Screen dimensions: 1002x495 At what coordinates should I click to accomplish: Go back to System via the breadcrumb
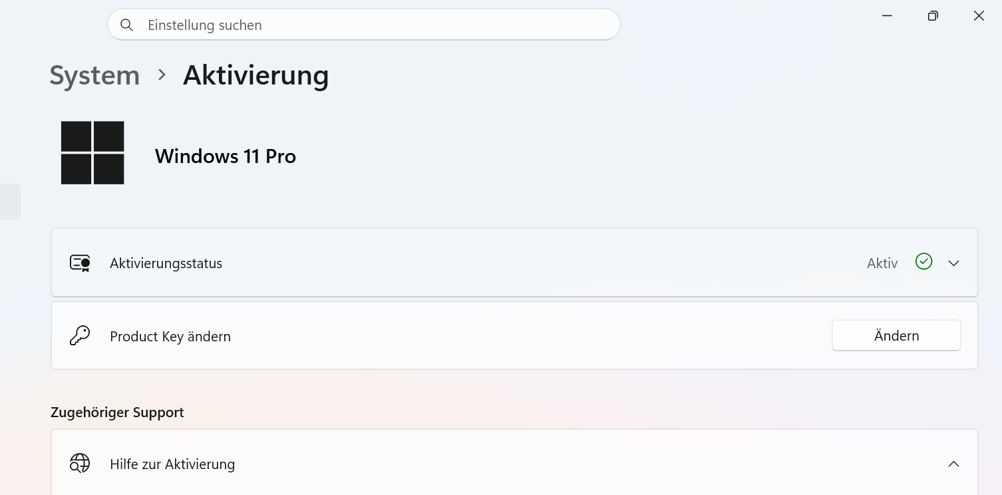(x=94, y=75)
